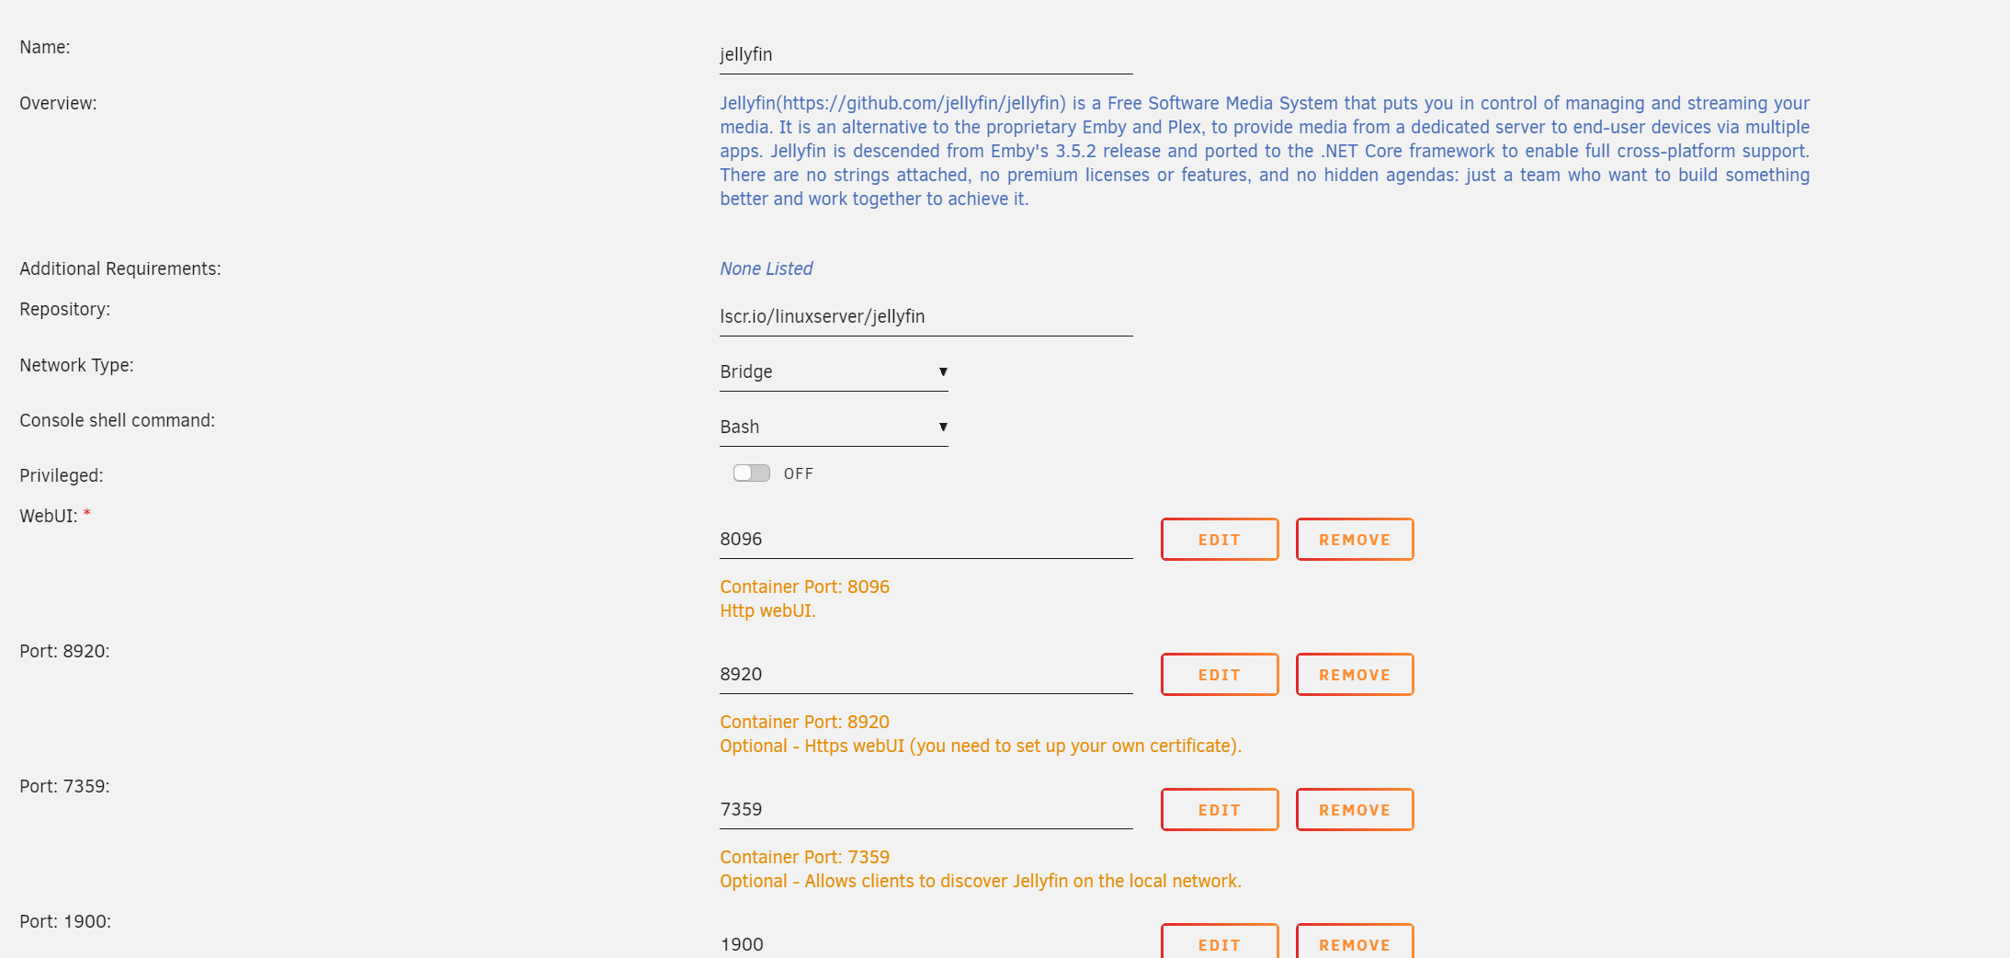Click the port 7359 input field
2010x958 pixels.
coord(925,810)
